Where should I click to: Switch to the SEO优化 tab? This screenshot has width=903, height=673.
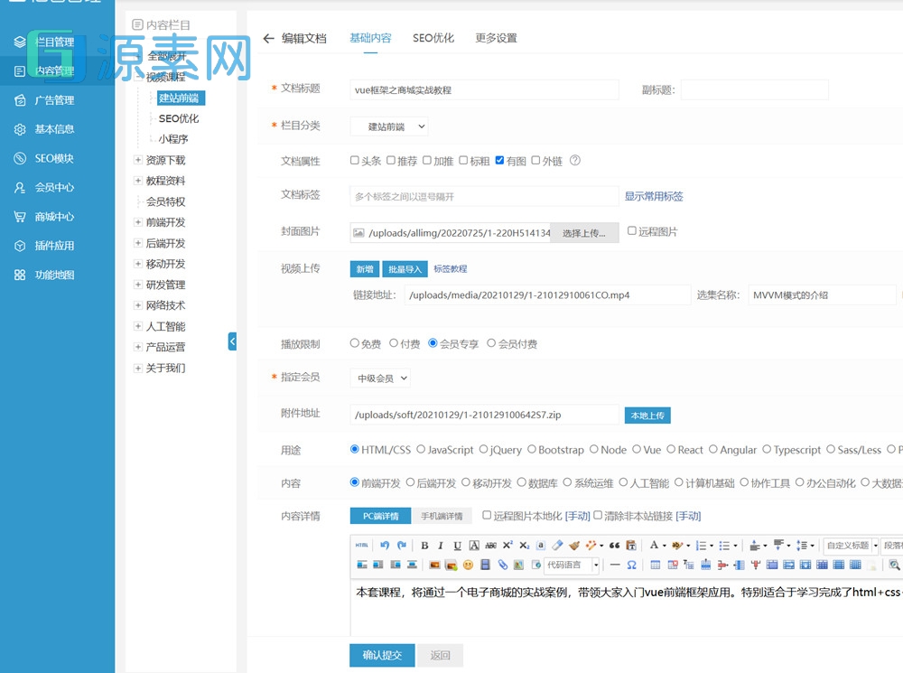[433, 37]
